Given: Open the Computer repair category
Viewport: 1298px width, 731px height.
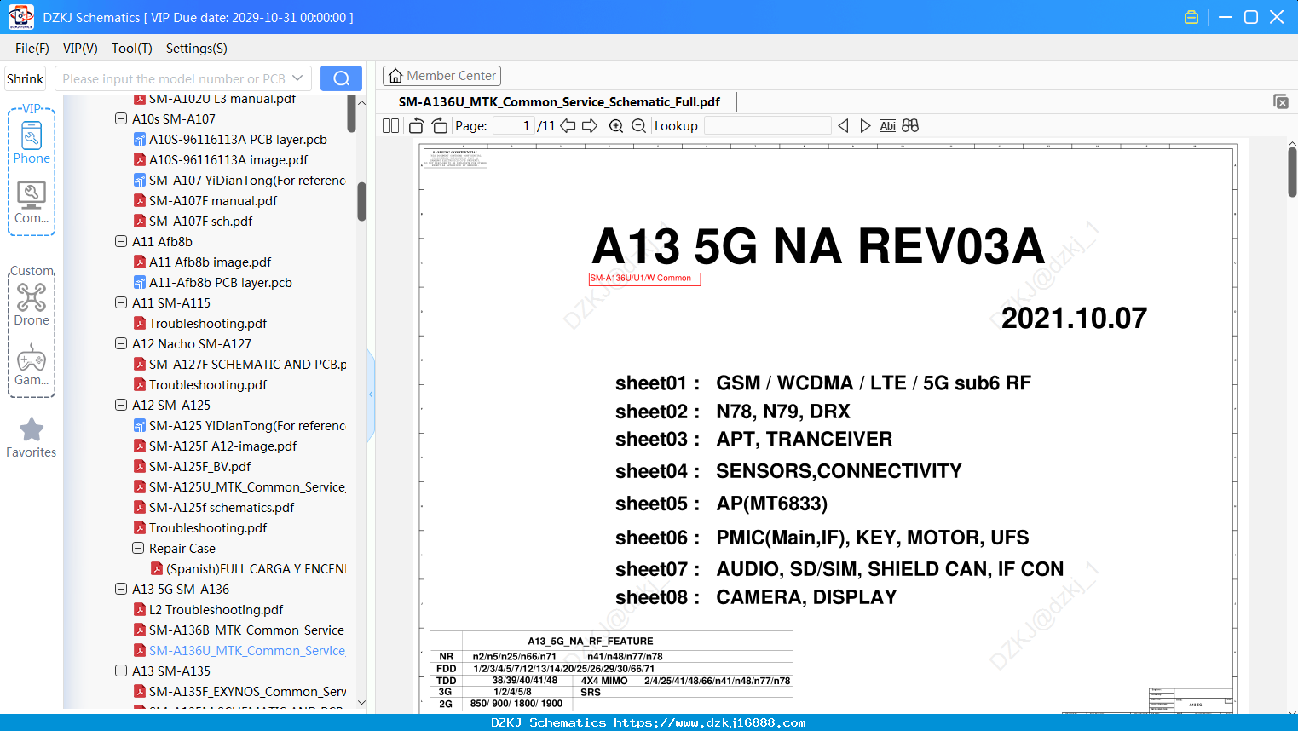Looking at the screenshot, I should tap(32, 203).
